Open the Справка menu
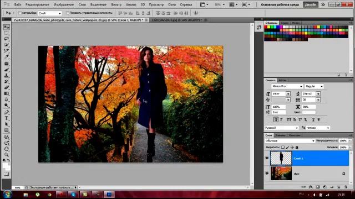Screen dimensions: 355x199 (186, 4)
